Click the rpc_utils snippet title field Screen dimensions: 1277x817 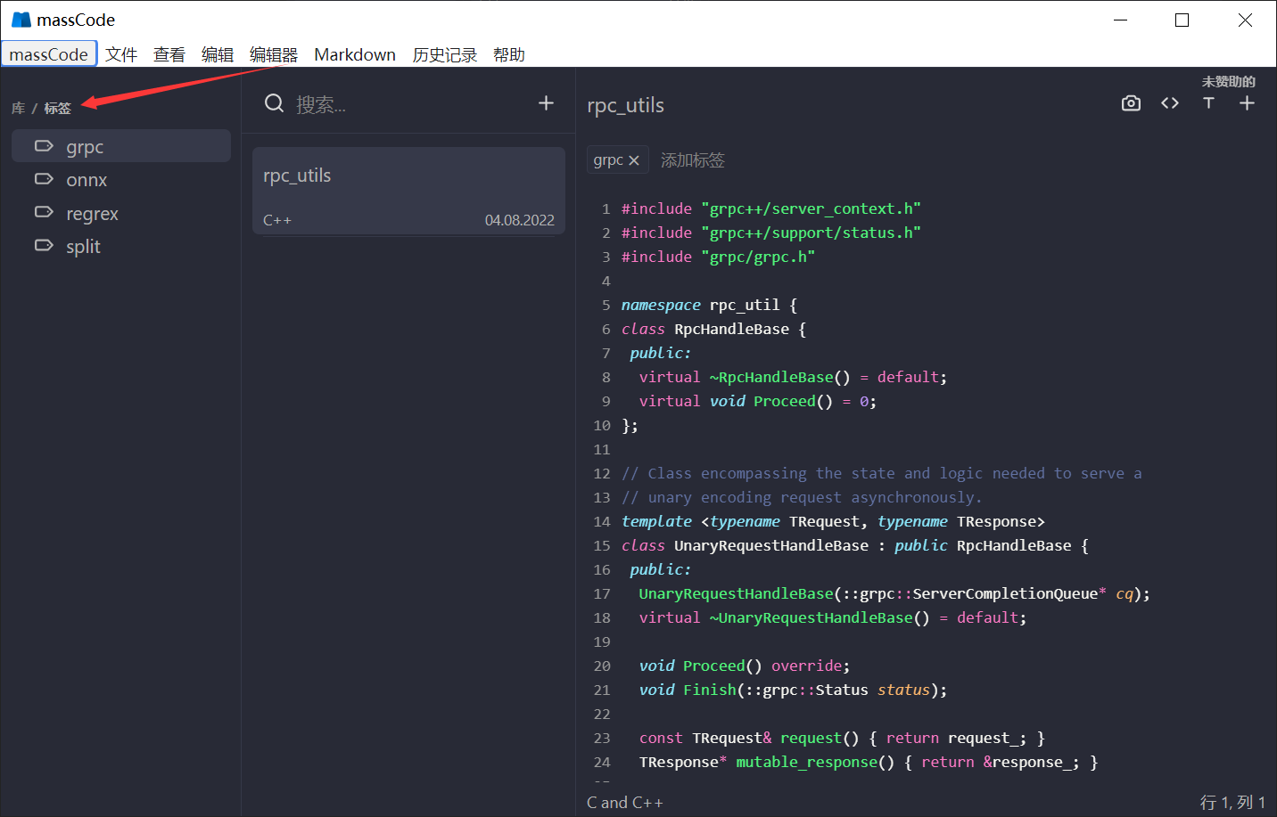pos(625,105)
